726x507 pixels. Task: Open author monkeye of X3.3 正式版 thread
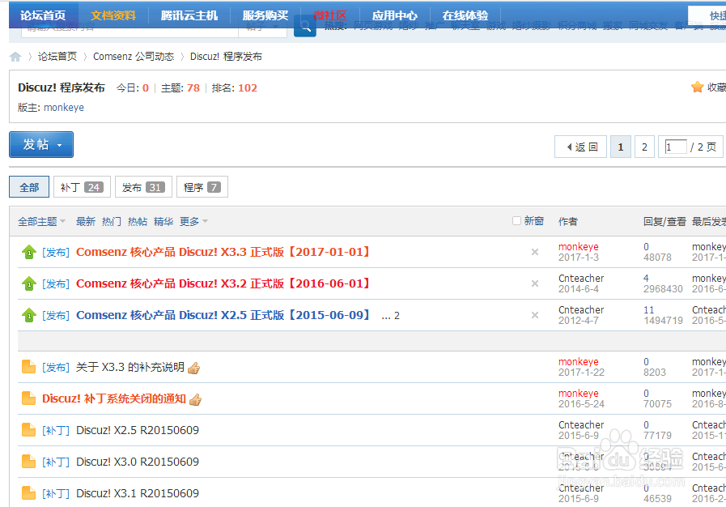point(579,246)
